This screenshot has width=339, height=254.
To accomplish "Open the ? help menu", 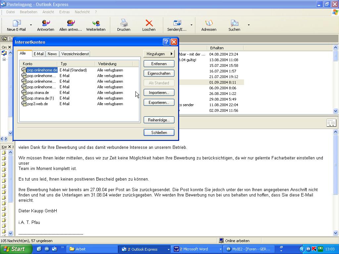I will click(x=96, y=12).
